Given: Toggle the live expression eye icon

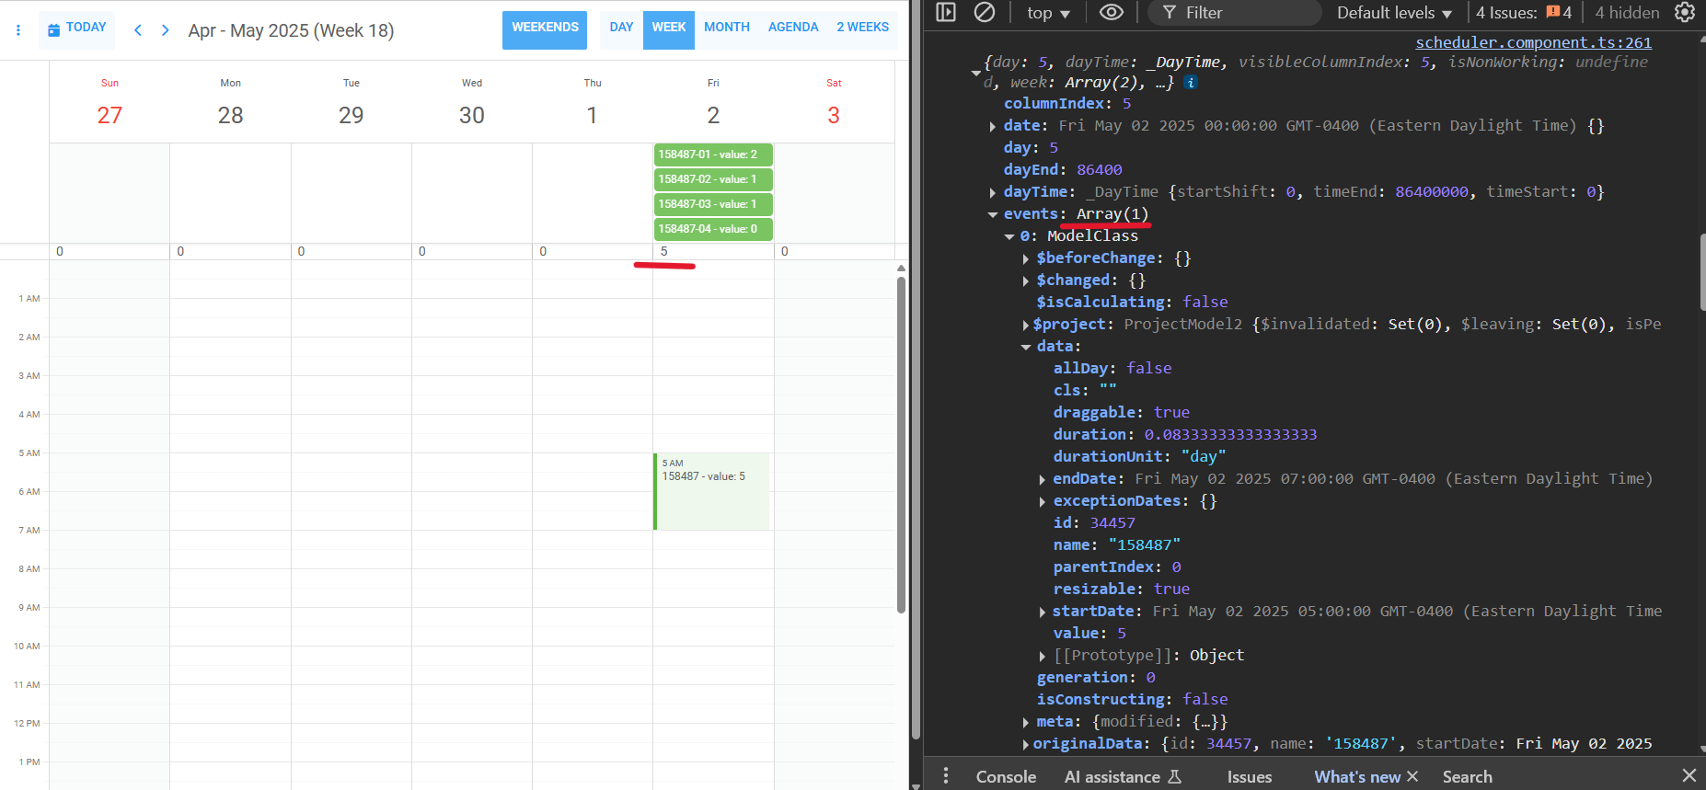Looking at the screenshot, I should pyautogui.click(x=1112, y=12).
